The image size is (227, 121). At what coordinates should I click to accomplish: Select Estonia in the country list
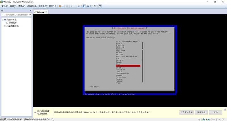[x=119, y=79]
